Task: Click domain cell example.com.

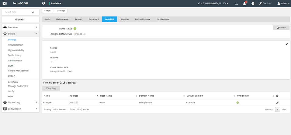Action: pyautogui.click(x=145, y=102)
